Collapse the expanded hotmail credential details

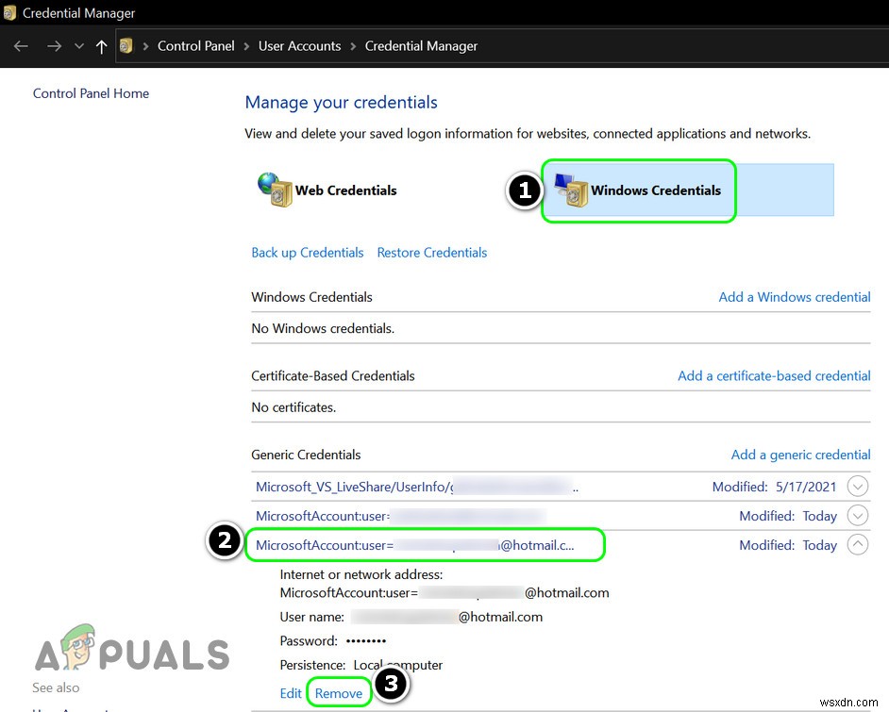(x=857, y=544)
